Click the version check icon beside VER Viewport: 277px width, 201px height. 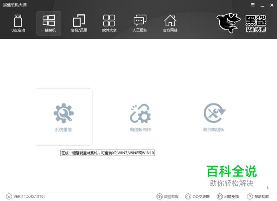pos(9,197)
